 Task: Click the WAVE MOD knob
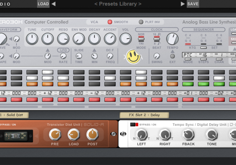tap(17, 39)
